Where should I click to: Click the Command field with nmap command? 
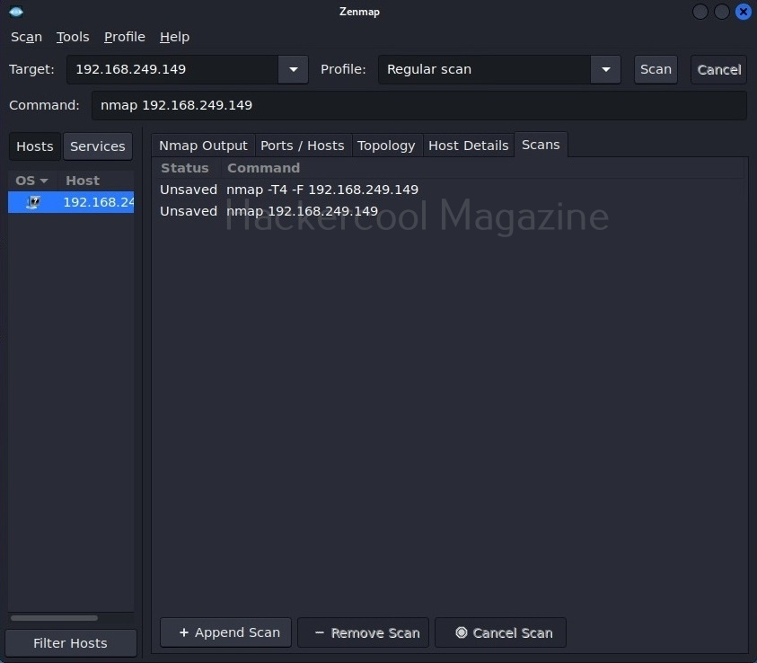[419, 105]
